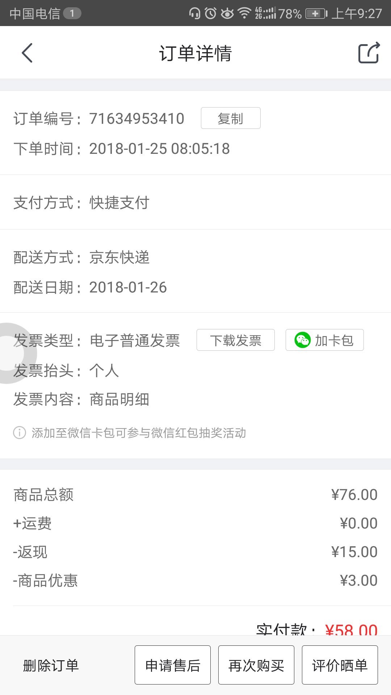Apply for after-sales service 申请售后
391x695 pixels.
(173, 665)
